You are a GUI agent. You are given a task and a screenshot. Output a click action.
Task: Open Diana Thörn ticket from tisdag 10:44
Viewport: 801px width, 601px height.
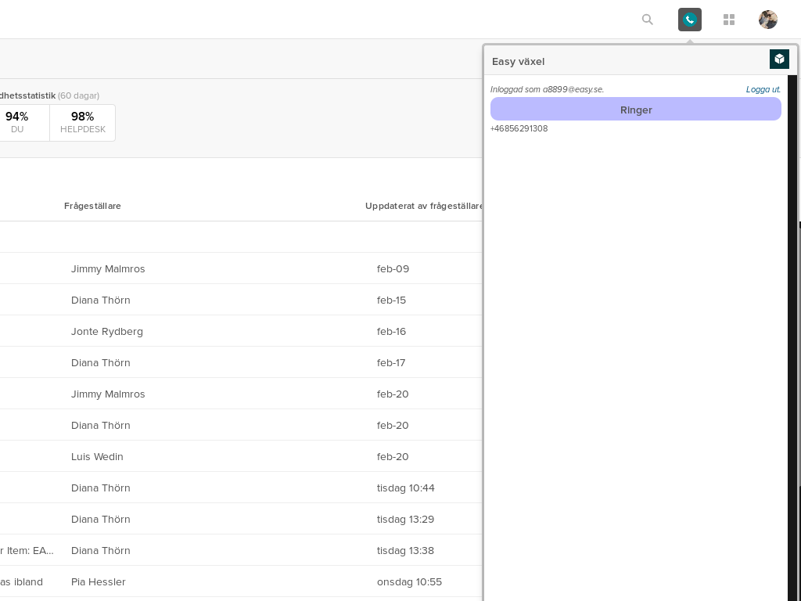coord(100,488)
